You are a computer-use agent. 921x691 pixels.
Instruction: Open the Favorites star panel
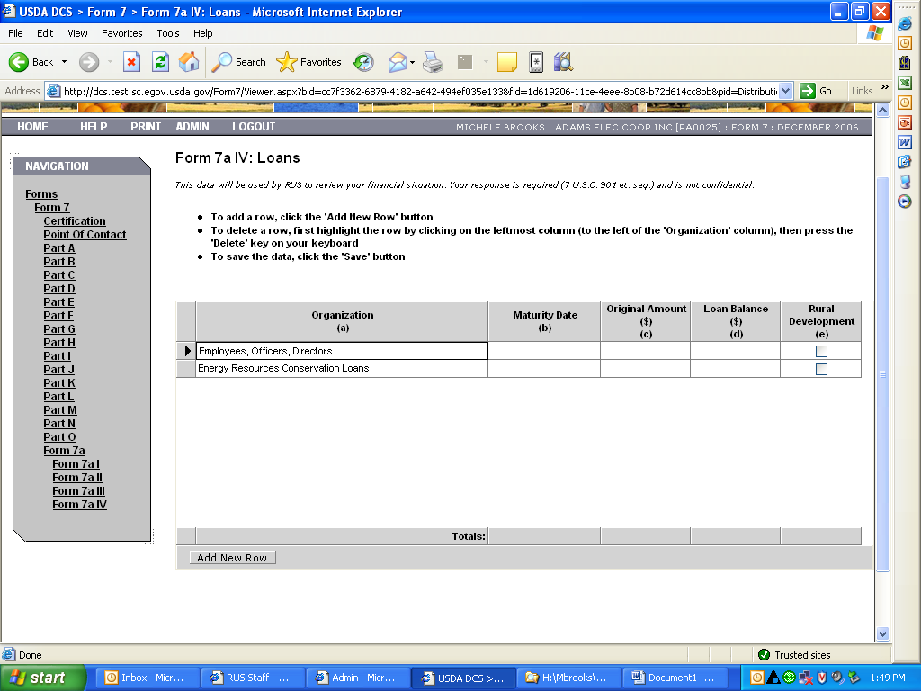[309, 62]
